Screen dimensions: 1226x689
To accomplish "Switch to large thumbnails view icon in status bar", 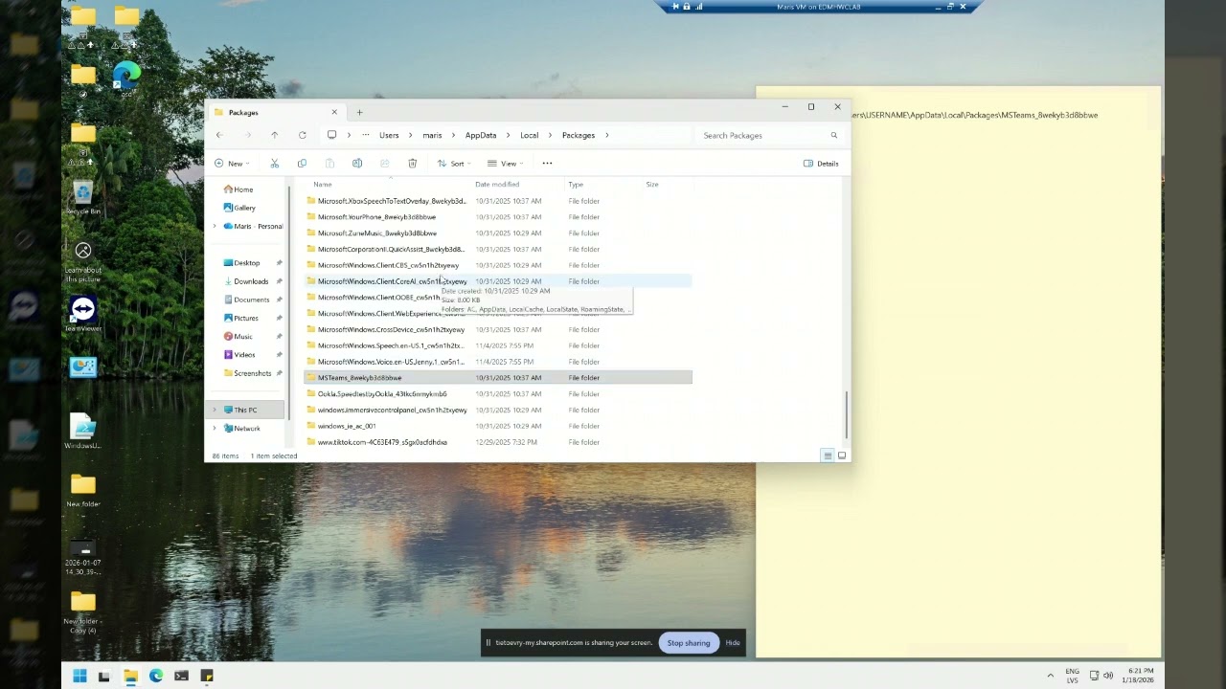I will (842, 456).
